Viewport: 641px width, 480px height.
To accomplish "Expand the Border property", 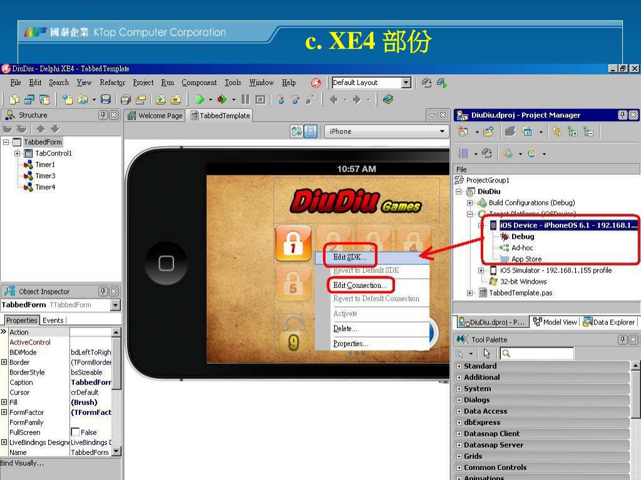I will pyautogui.click(x=4, y=362).
